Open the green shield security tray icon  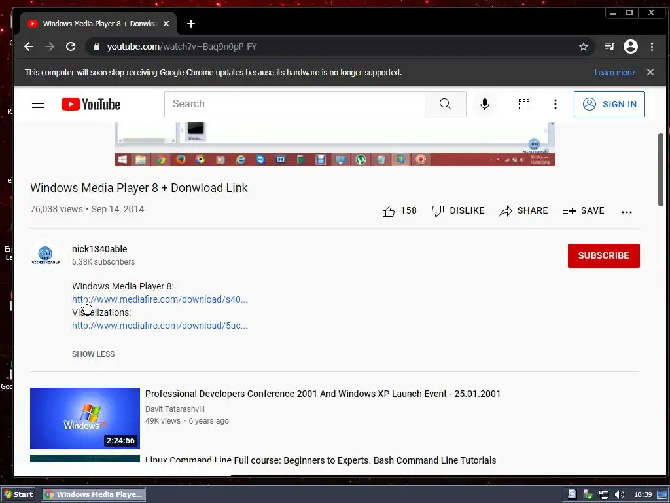click(x=588, y=495)
